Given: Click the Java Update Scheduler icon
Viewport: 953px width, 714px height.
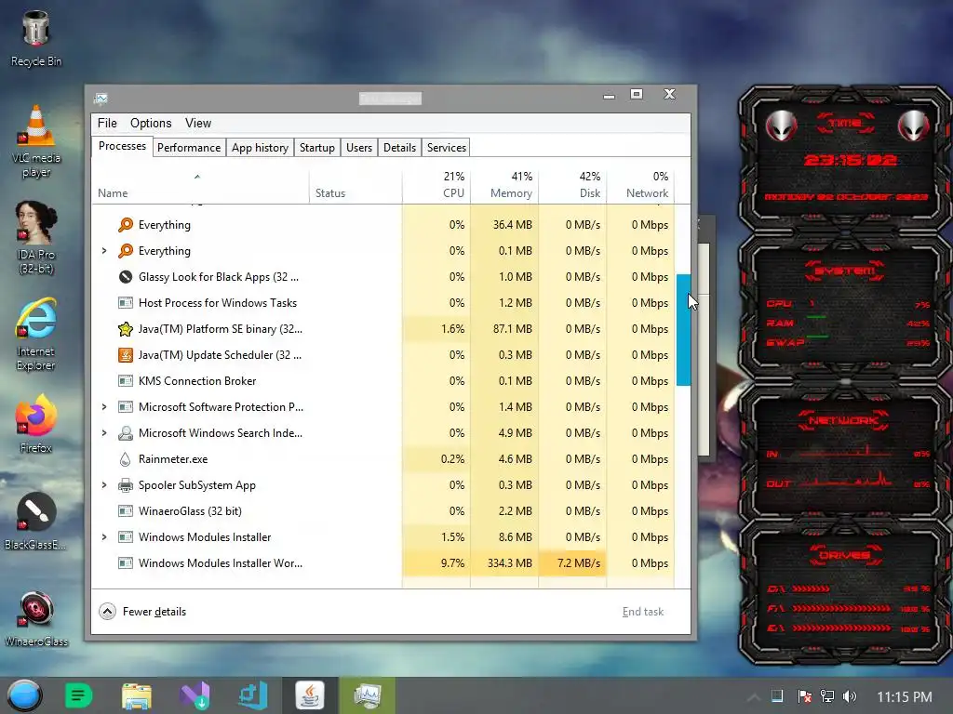Looking at the screenshot, I should (126, 355).
